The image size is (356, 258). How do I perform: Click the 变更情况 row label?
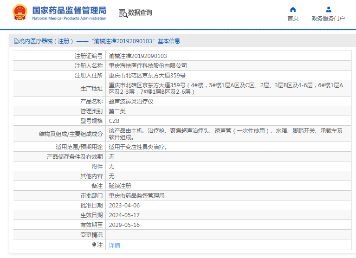(91, 235)
